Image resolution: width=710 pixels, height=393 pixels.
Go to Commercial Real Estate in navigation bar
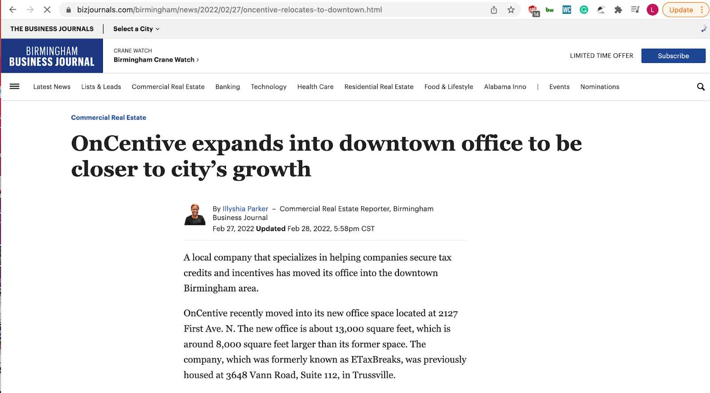(168, 87)
